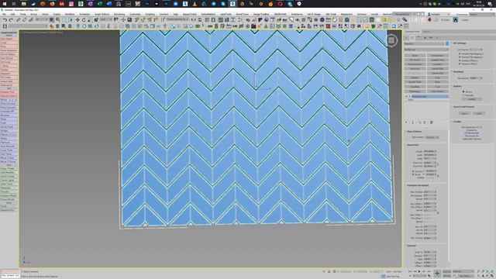Toggle the Bevel H checkbox

(413, 174)
